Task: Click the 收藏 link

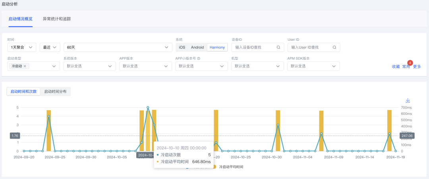Action: click(396, 67)
